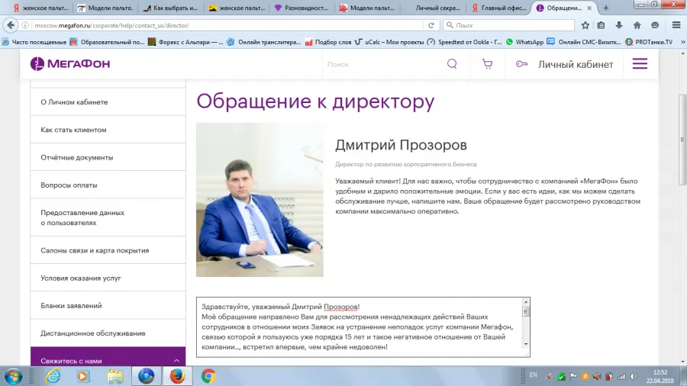Show bookmarks library list icon
The width and height of the screenshot is (687, 386).
pos(602,25)
